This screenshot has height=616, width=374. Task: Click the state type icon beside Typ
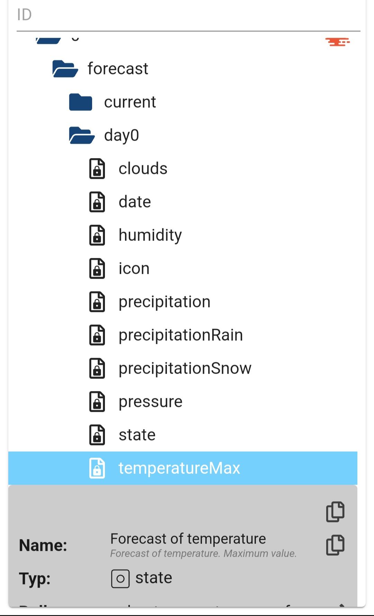120,579
